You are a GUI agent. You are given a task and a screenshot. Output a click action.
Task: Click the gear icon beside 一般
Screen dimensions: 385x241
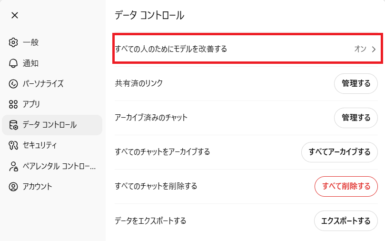point(13,42)
